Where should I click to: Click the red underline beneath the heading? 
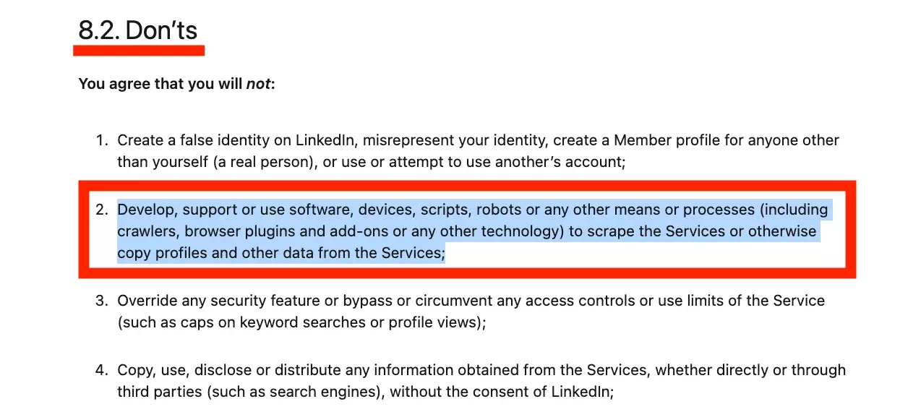[139, 51]
